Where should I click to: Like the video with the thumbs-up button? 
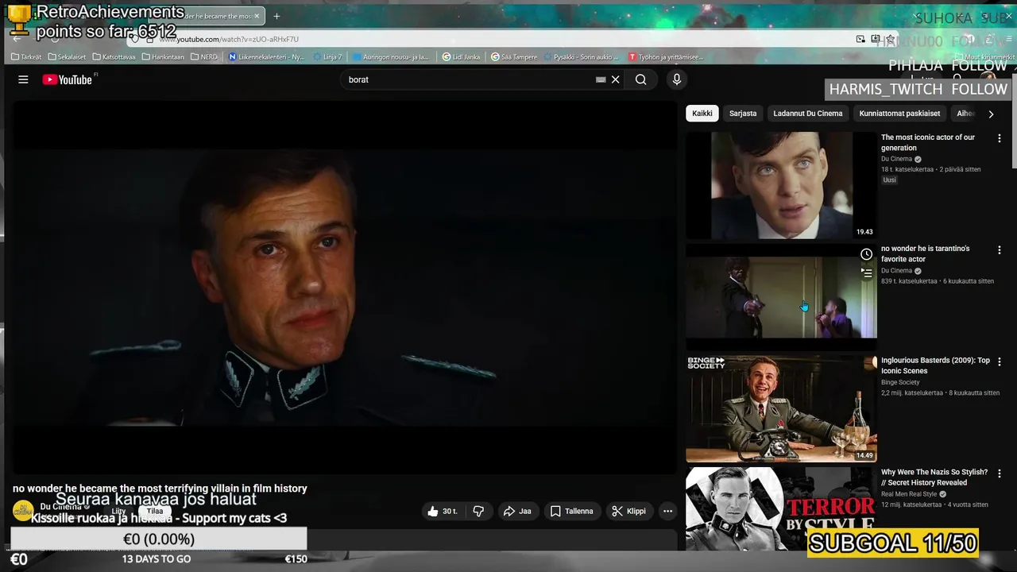pos(443,511)
